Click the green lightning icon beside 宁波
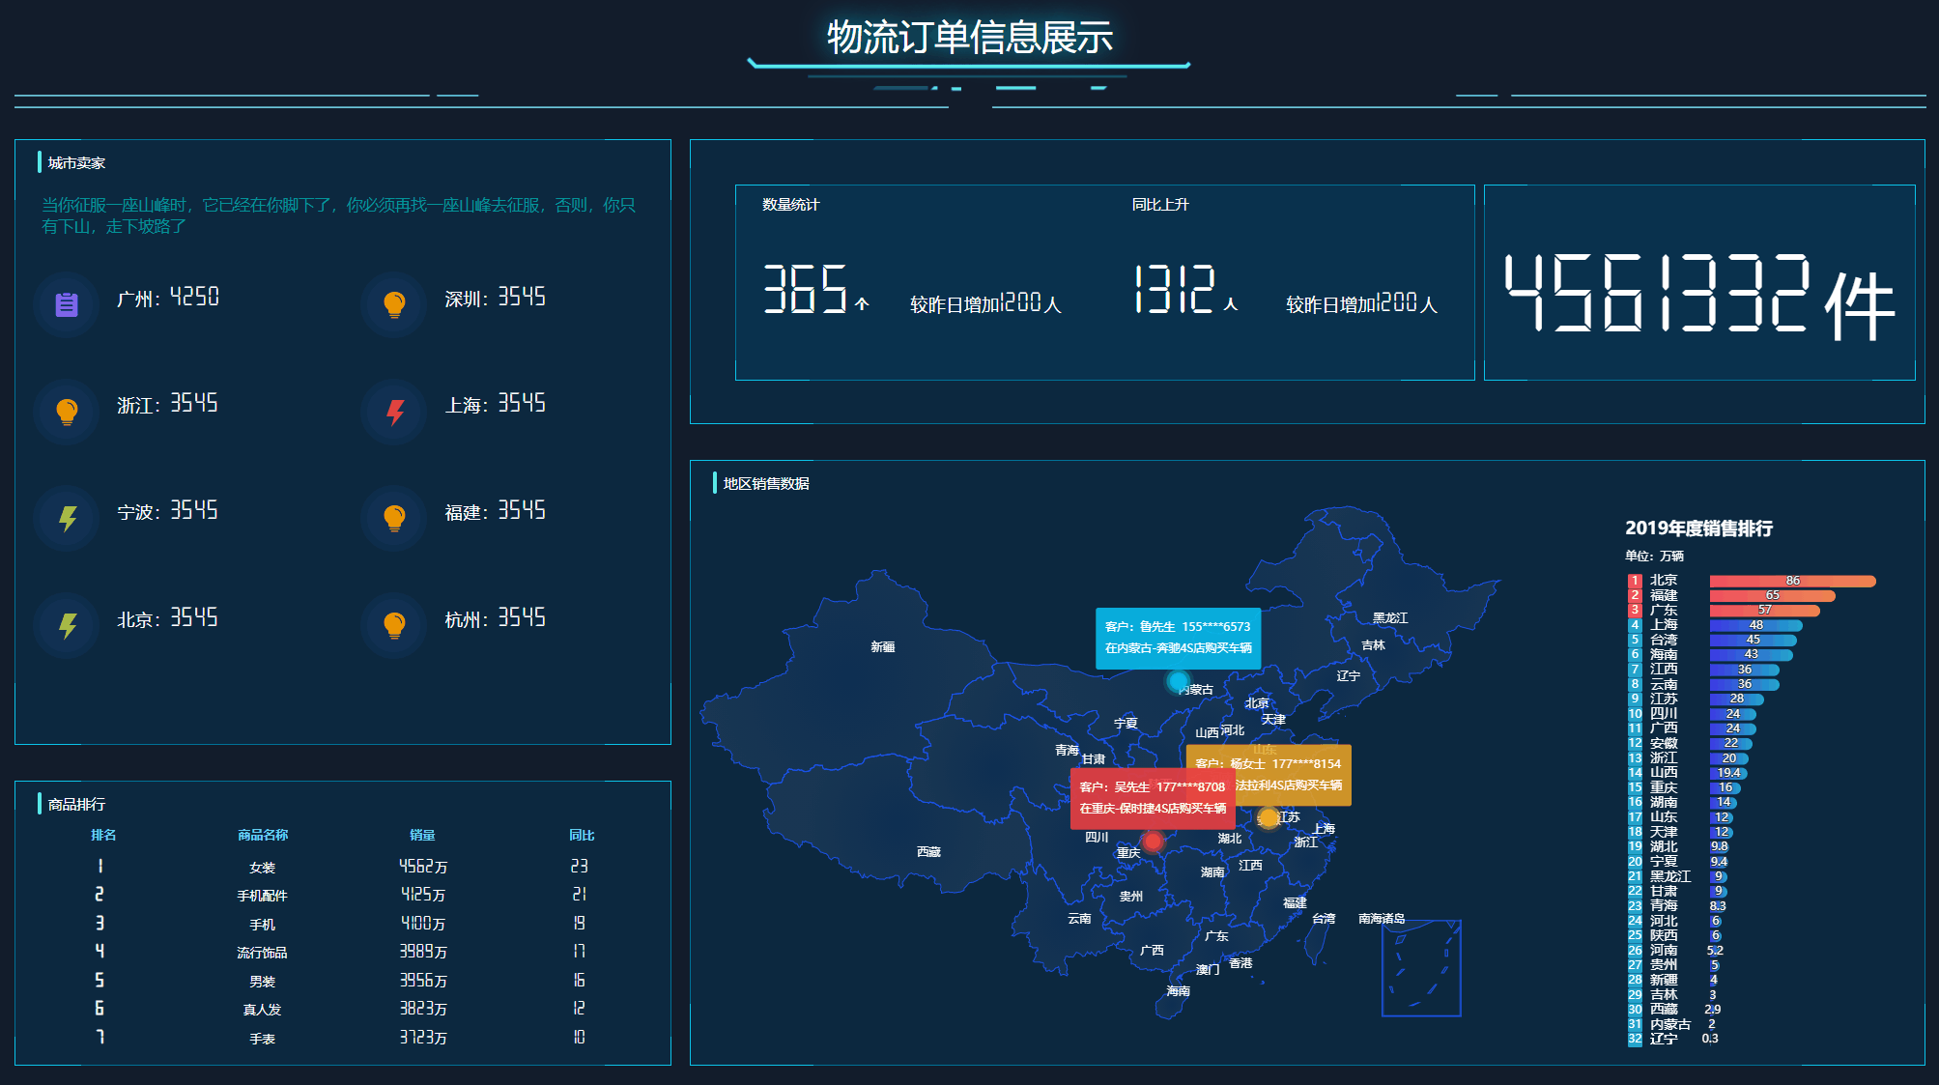Screen dimensions: 1939x1085 coord(66,519)
